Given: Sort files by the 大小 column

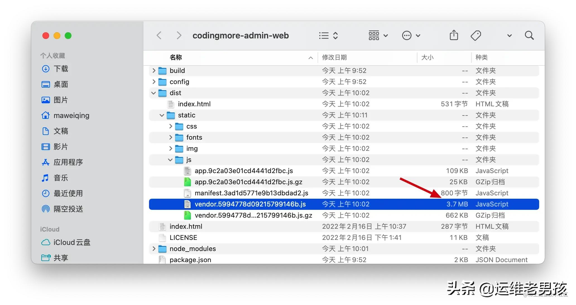Looking at the screenshot, I should (x=428, y=58).
